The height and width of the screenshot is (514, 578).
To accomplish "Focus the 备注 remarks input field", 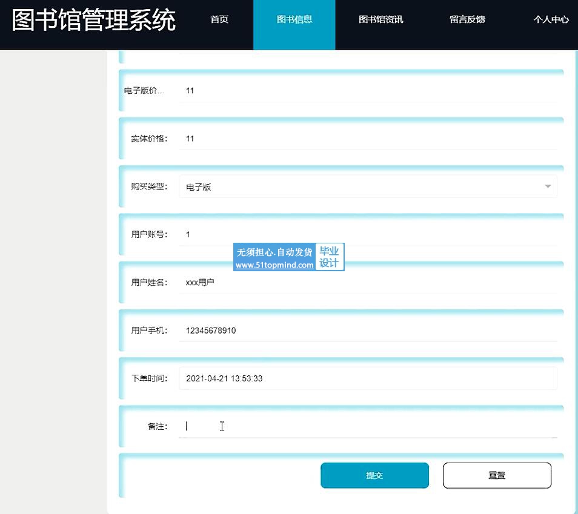I will (x=368, y=426).
